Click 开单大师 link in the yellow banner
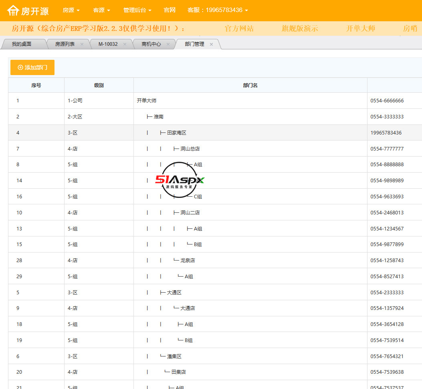The width and height of the screenshot is (422, 389). click(x=361, y=29)
